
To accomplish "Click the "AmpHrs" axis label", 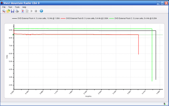I will point(88,96).
